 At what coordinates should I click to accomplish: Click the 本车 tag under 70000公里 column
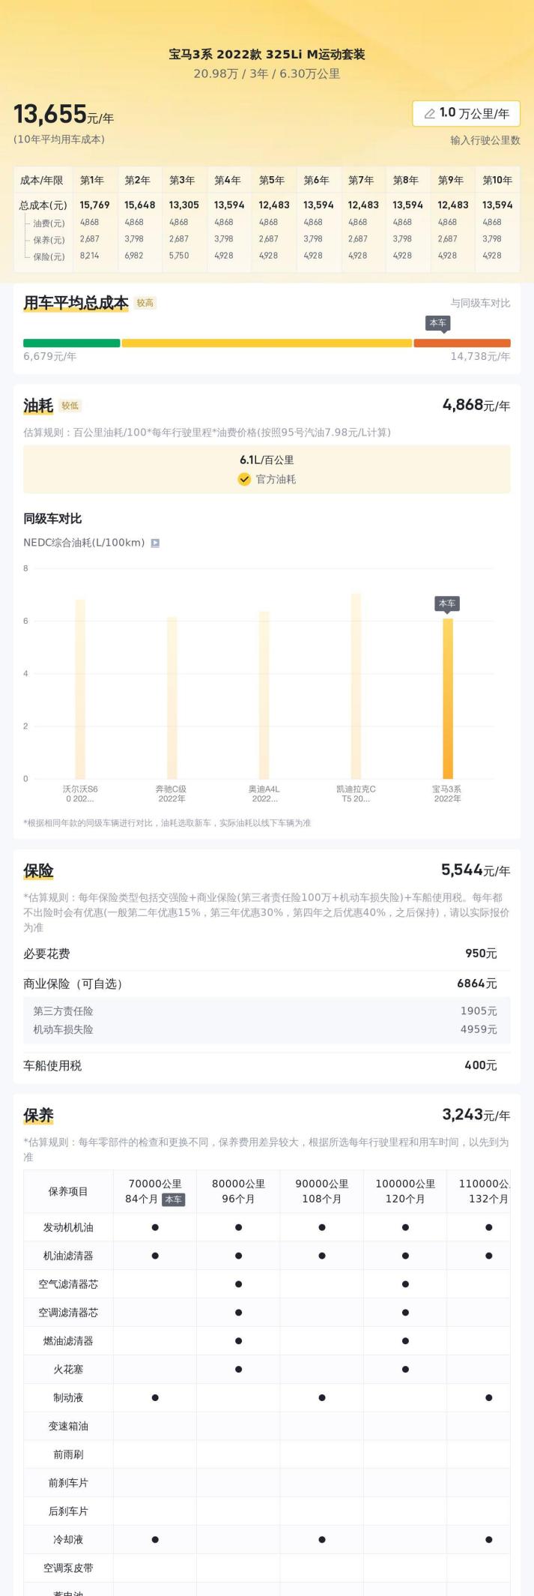tap(173, 1199)
